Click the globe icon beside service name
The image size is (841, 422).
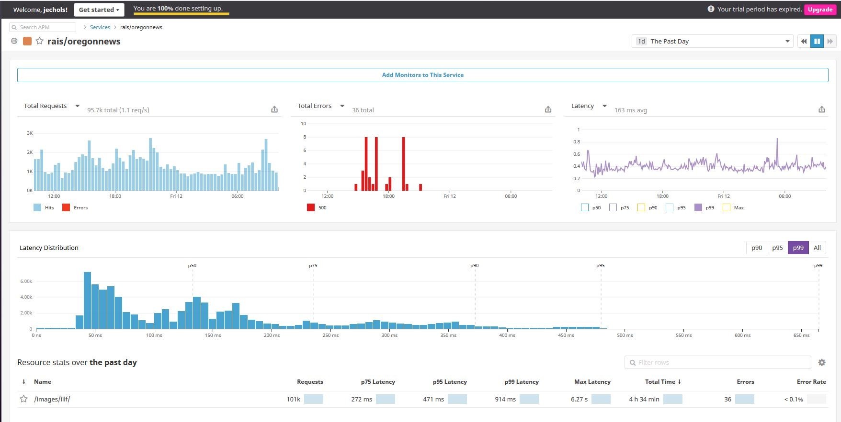(14, 41)
